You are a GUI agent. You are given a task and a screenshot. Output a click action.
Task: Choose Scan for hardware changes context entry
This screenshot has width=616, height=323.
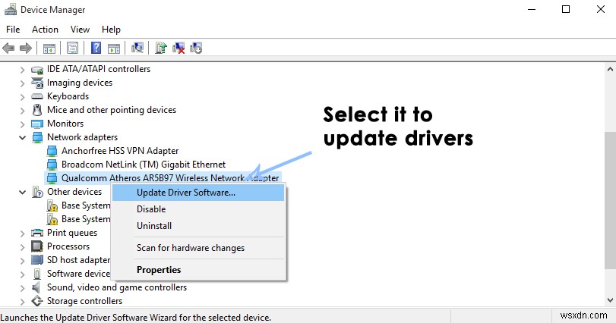tap(198, 248)
